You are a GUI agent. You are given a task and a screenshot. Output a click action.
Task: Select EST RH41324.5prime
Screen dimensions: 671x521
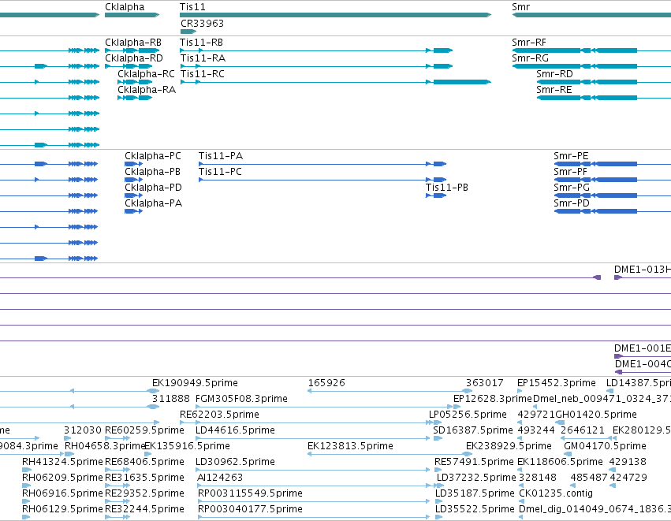point(62,462)
